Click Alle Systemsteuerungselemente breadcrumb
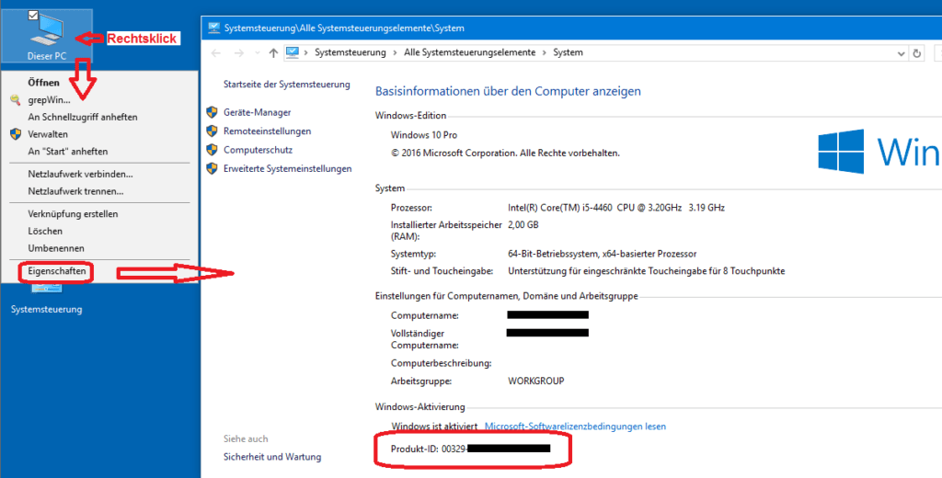The height and width of the screenshot is (478, 942). point(470,52)
